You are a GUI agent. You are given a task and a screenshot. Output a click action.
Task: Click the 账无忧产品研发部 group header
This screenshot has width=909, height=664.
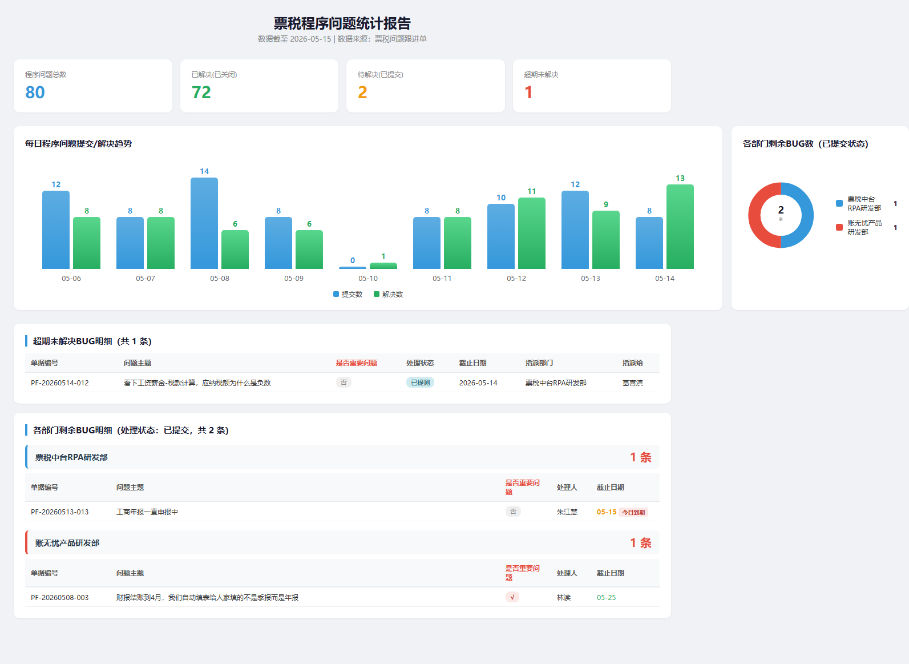(x=342, y=543)
